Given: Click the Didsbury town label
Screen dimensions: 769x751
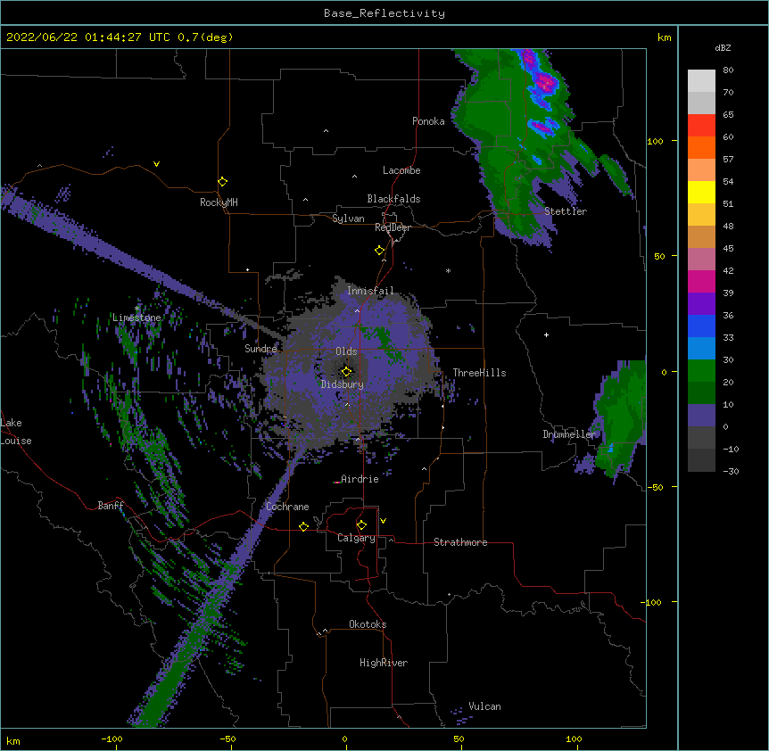Looking at the screenshot, I should (343, 384).
